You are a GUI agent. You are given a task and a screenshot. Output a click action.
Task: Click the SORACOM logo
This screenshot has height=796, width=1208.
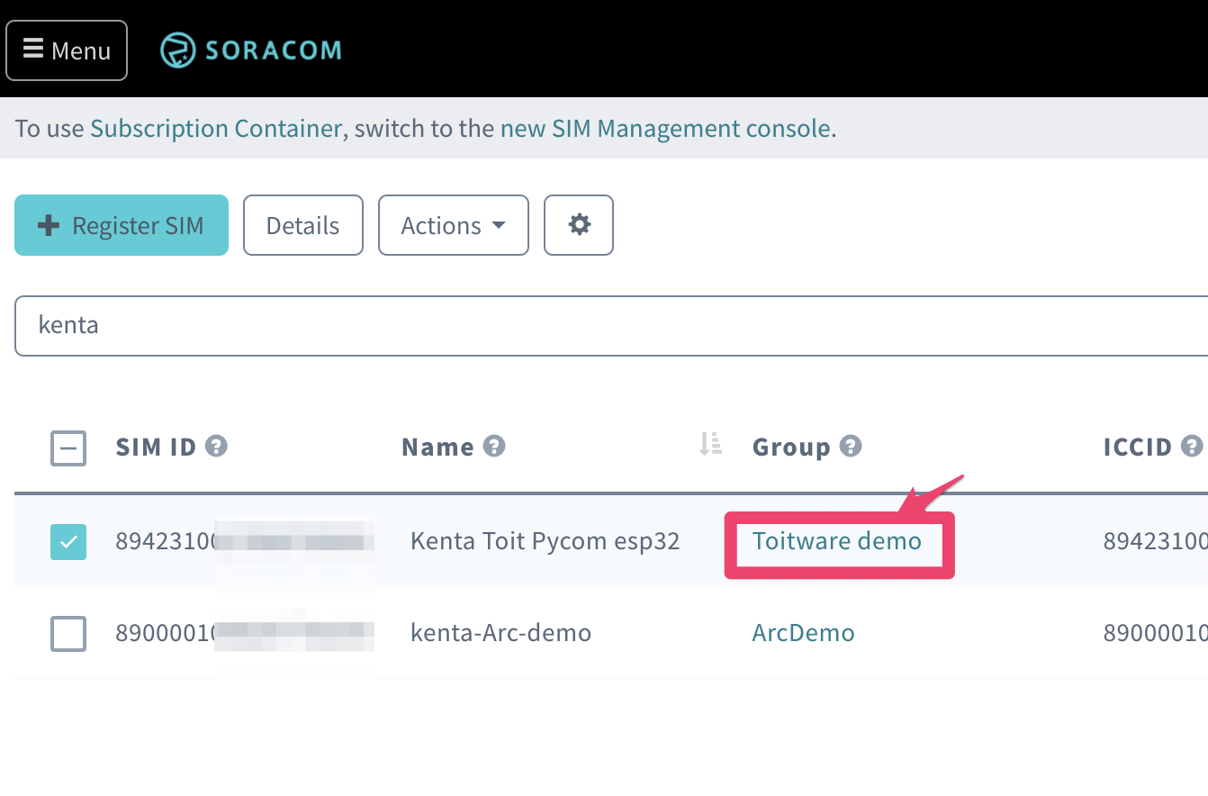tap(251, 50)
